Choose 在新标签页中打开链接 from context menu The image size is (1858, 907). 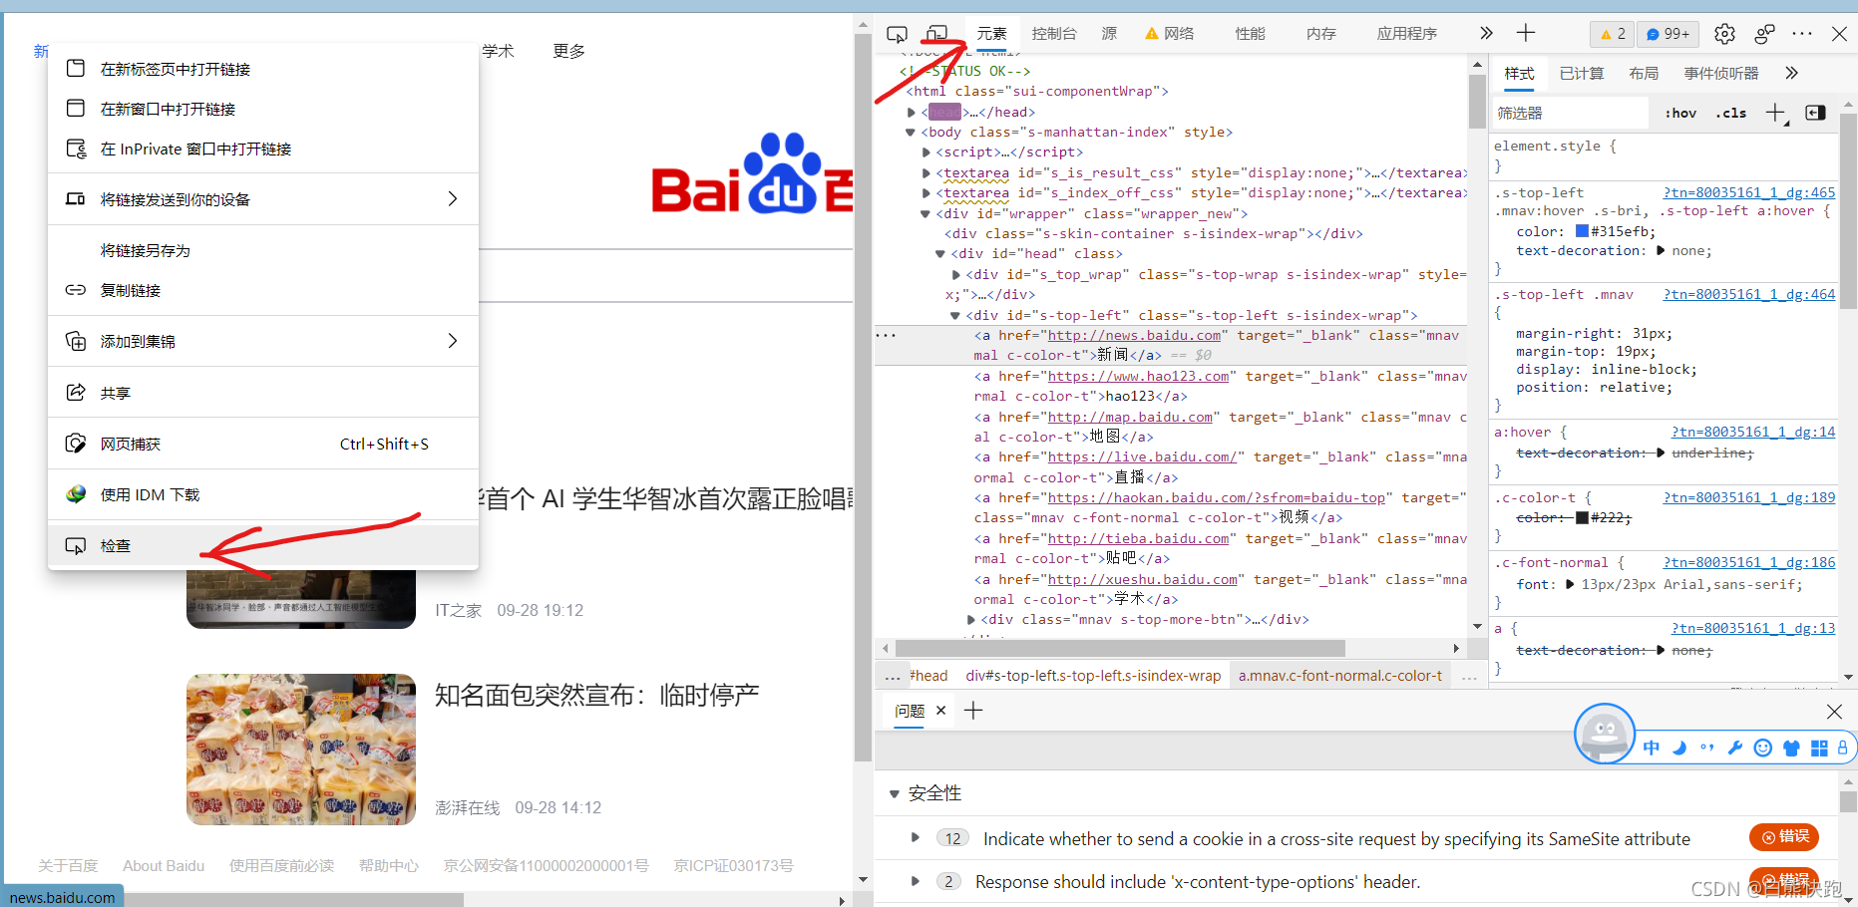pyautogui.click(x=263, y=69)
